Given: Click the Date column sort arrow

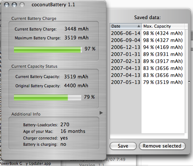Looking at the screenshot, I should (139, 26).
